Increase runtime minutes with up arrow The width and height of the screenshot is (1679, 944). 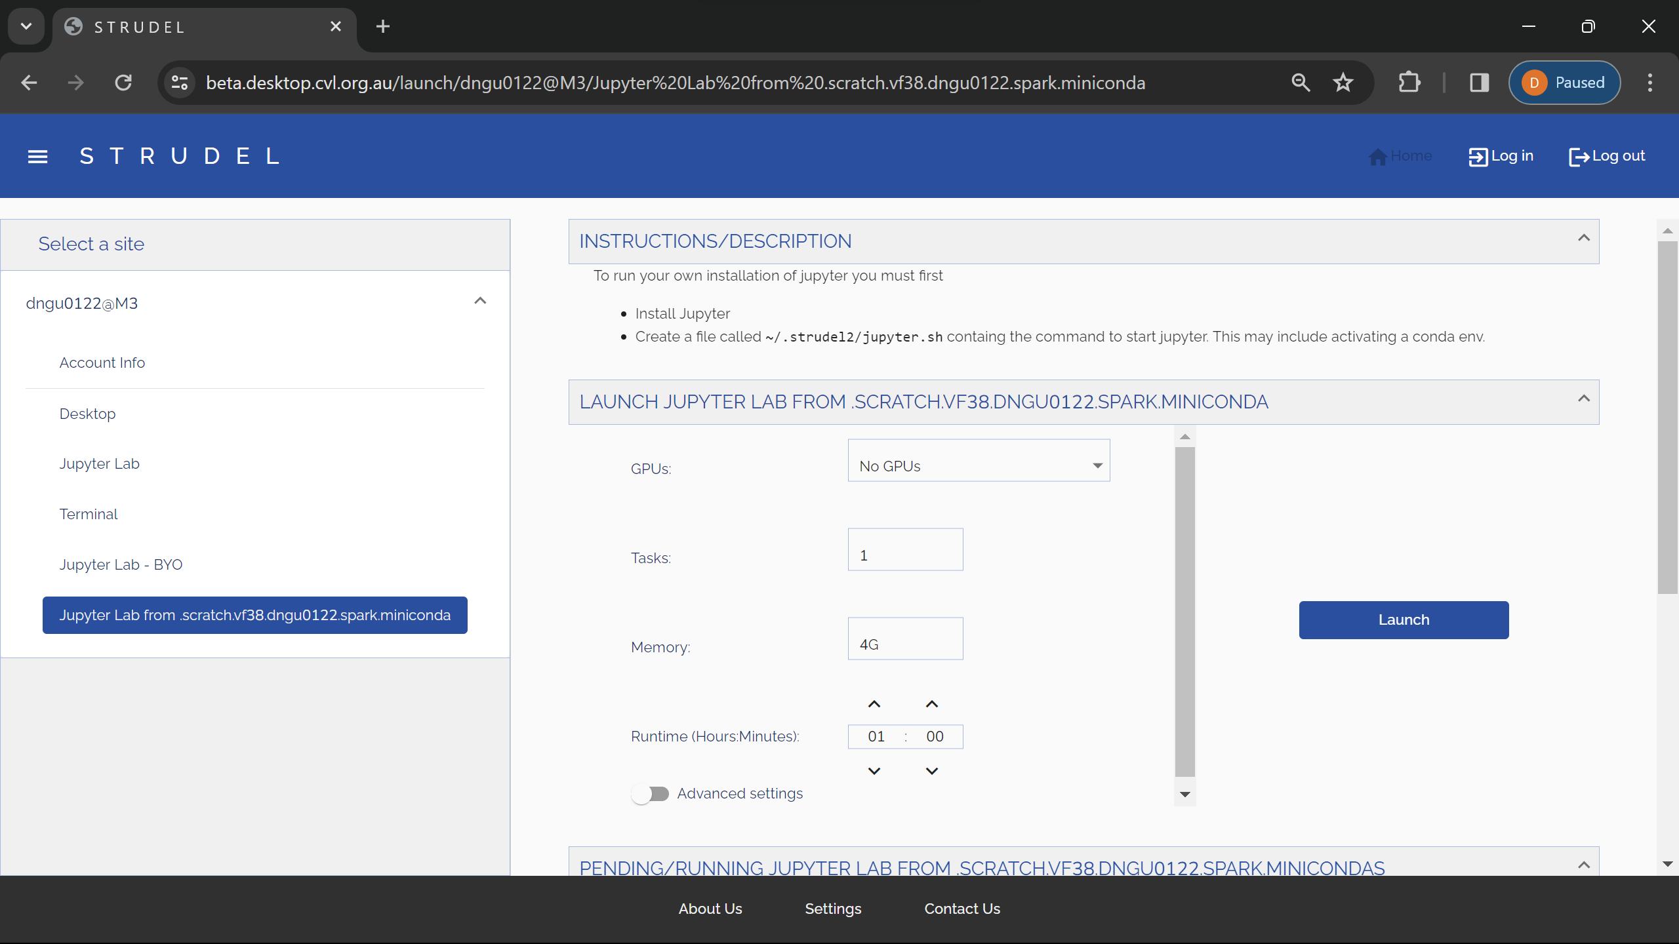932,704
